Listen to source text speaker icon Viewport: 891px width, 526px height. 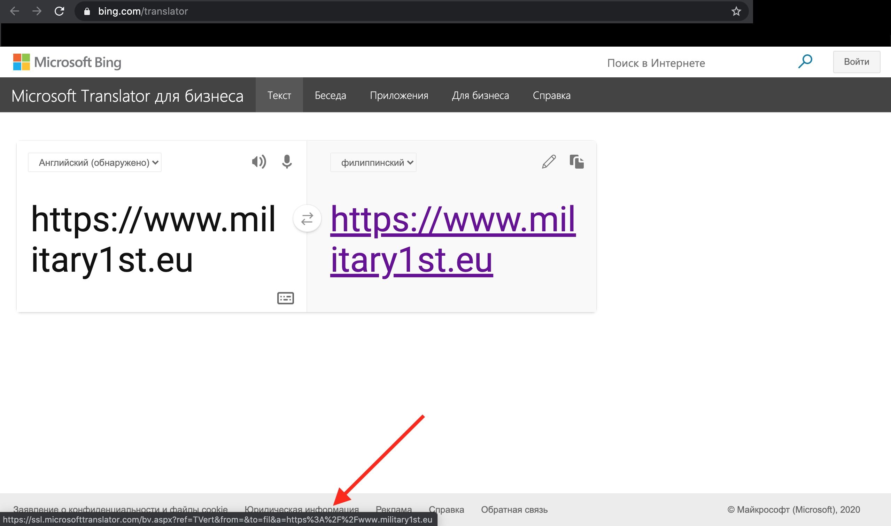[259, 162]
